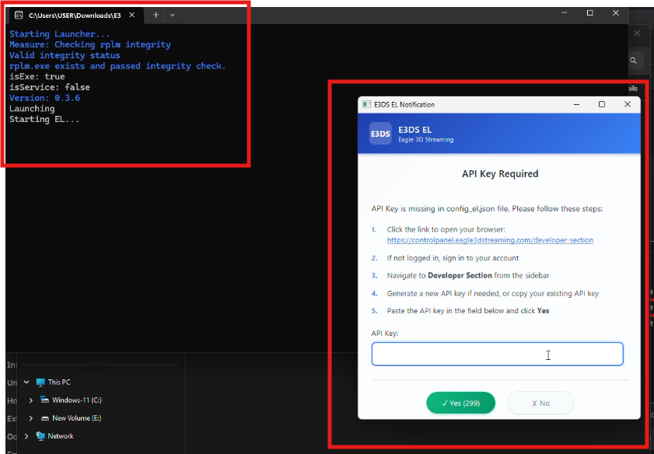Minimize the E3DS EL Notification window
This screenshot has width=654, height=454.
[x=576, y=104]
